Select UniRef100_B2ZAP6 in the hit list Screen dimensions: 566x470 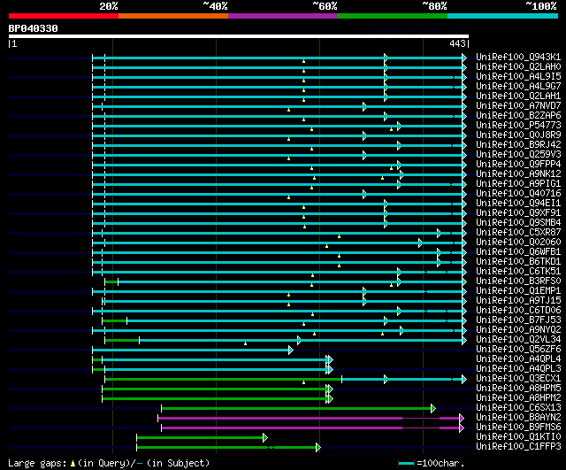(x=518, y=116)
